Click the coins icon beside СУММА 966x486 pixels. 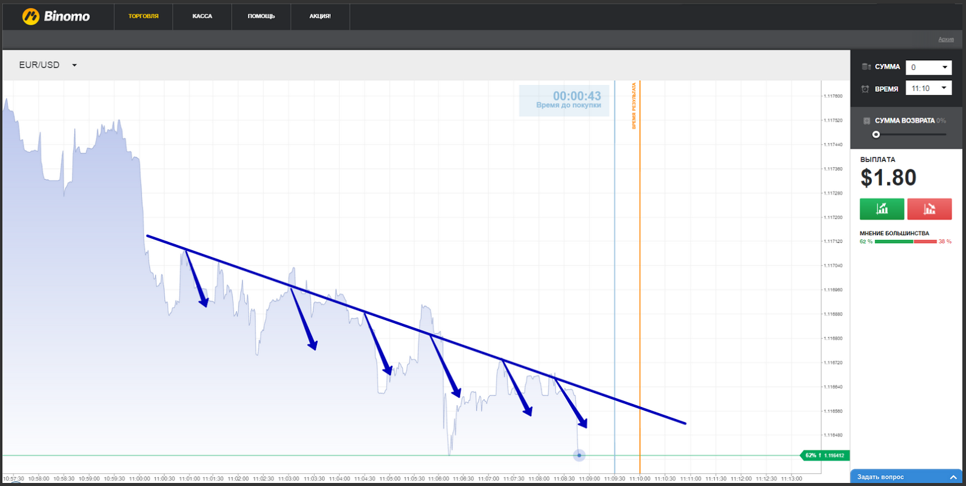click(x=866, y=67)
